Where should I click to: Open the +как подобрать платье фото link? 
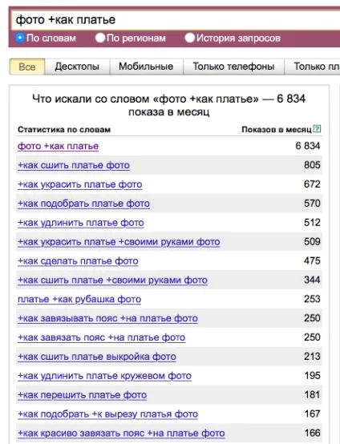click(x=83, y=204)
